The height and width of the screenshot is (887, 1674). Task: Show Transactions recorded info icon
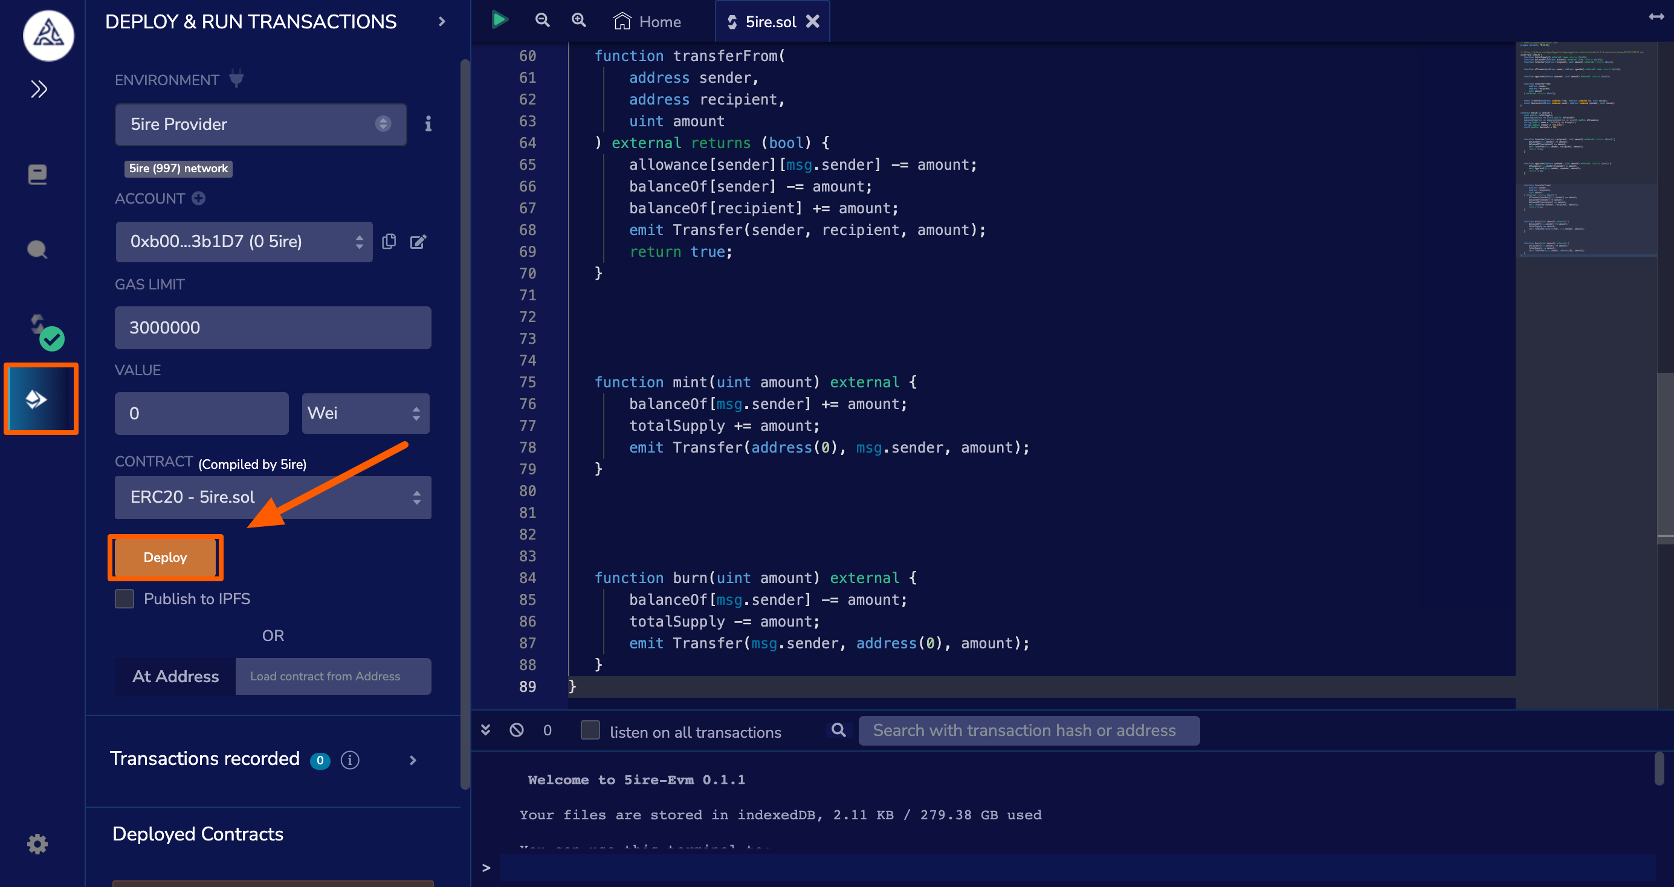pos(351,760)
